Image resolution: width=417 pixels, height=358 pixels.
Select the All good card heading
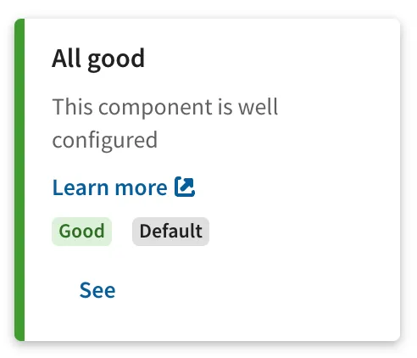98,59
